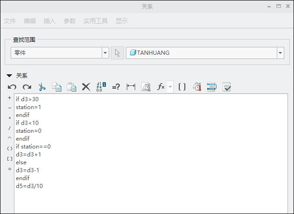Redo the last relation edit
Viewport: 294px width, 214px height.
coord(27,87)
